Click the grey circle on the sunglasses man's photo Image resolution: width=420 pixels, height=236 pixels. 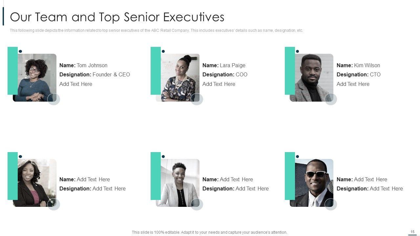331,204
